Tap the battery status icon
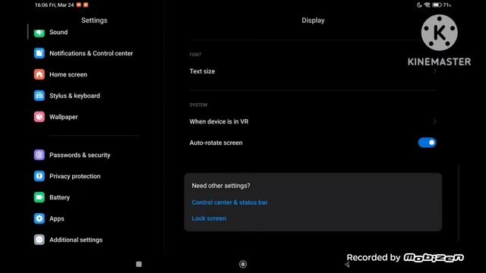Screen dimensions: 486x273 437,5
